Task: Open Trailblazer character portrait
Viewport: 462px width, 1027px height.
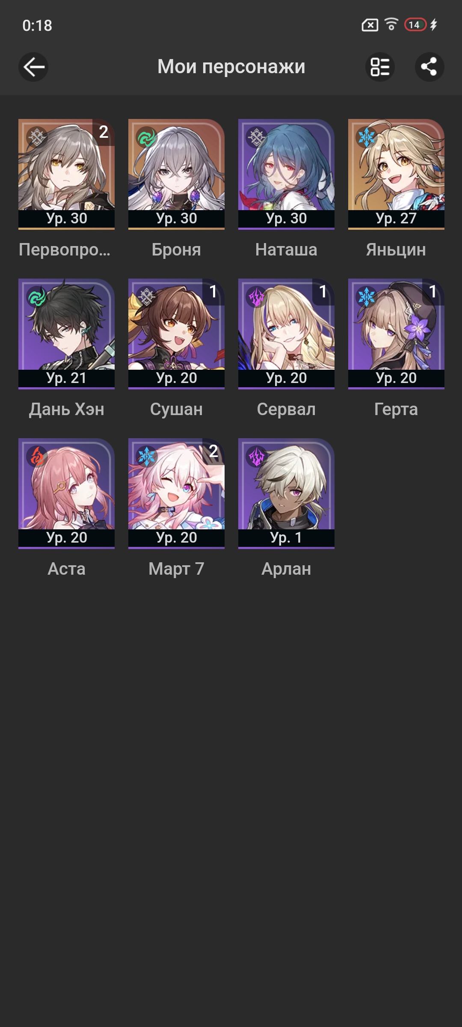Action: coord(66,174)
